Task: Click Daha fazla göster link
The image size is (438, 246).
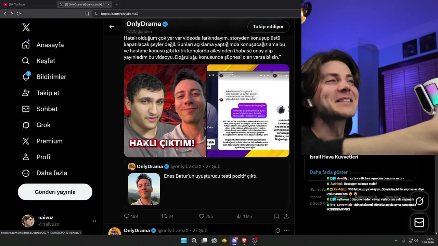Action: point(328,172)
